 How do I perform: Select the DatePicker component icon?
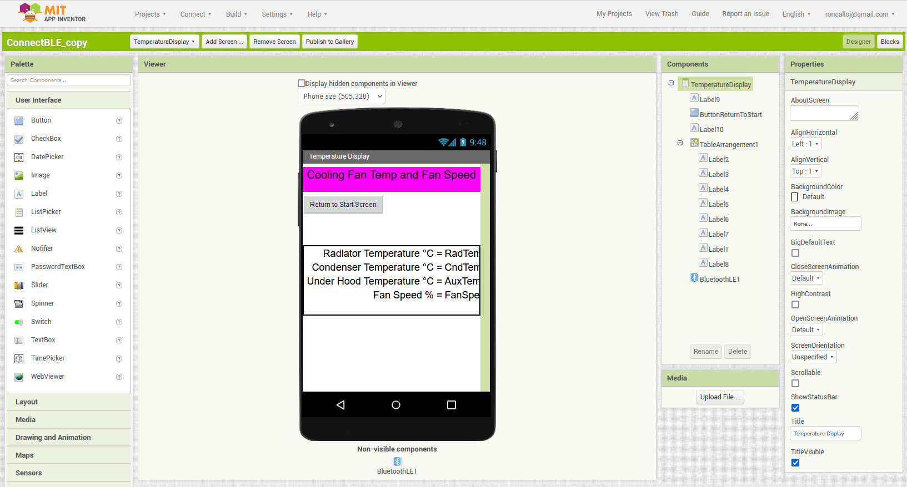19,157
